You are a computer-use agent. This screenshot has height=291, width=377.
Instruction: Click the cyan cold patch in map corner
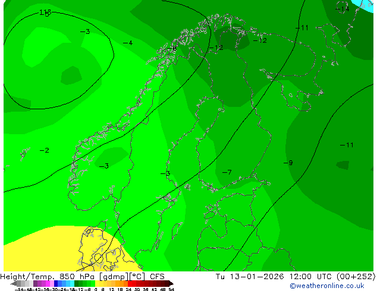(365, 5)
